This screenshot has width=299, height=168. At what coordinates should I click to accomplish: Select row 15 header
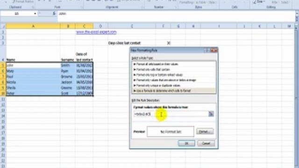coord(3,121)
